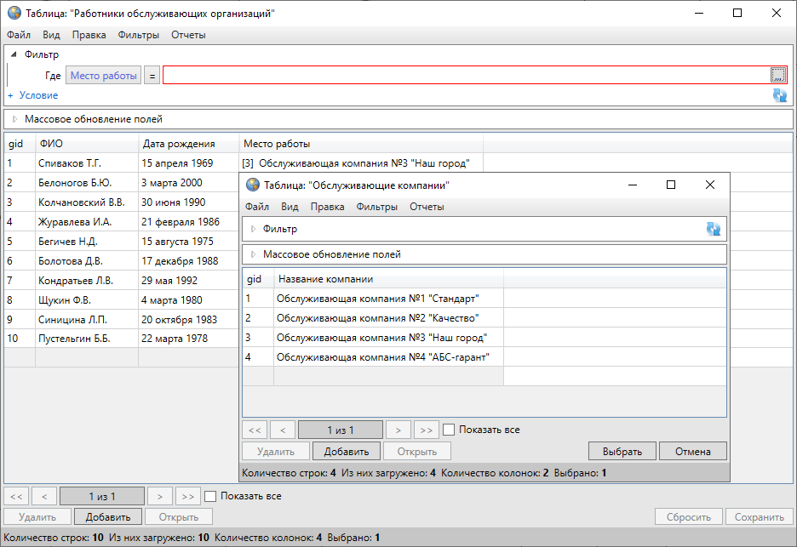Expand the 'Фильтр' panel in companies window

253,229
